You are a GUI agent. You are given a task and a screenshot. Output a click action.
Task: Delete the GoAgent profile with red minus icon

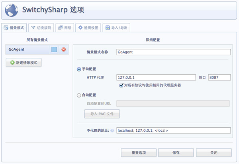[64, 49]
